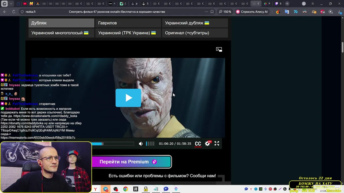The height and width of the screenshot is (193, 344).
Task: Seek along the video progress bar
Action: point(113,144)
